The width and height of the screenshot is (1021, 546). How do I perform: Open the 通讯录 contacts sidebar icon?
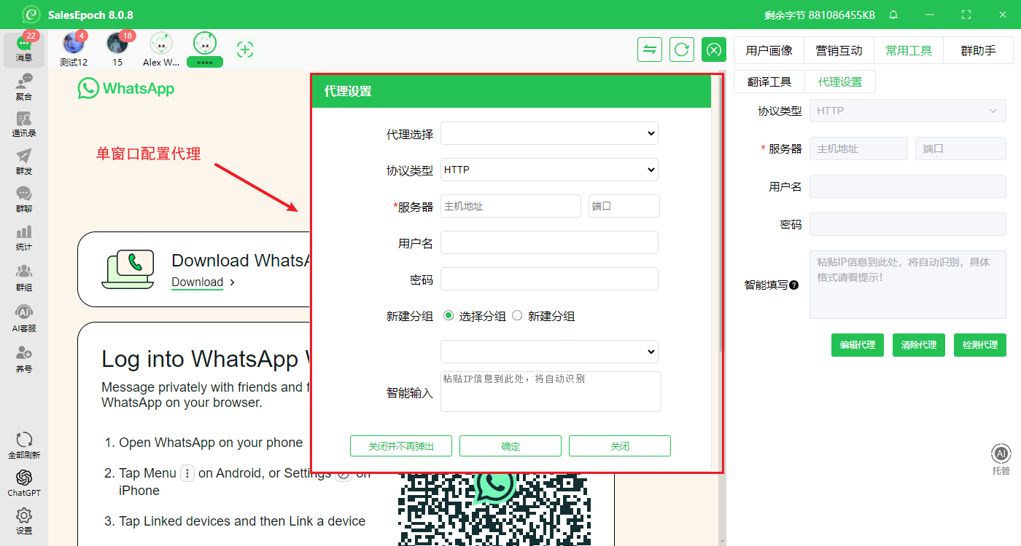[24, 124]
